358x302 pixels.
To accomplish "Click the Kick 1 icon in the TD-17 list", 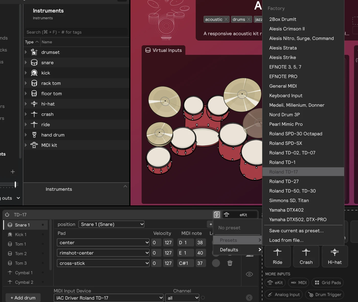I will click(x=10, y=235).
